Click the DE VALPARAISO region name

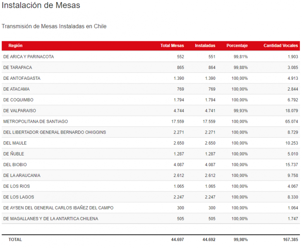coord(19,111)
